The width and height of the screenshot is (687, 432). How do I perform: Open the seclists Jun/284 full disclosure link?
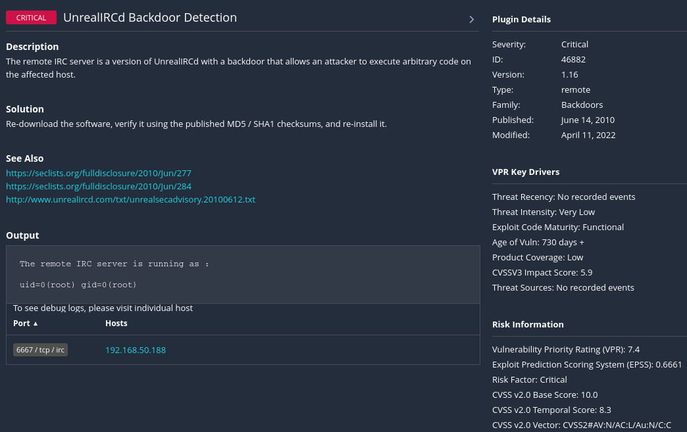(x=99, y=186)
